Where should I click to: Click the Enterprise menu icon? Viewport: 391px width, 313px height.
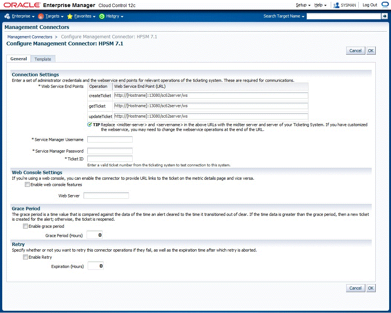click(7, 16)
